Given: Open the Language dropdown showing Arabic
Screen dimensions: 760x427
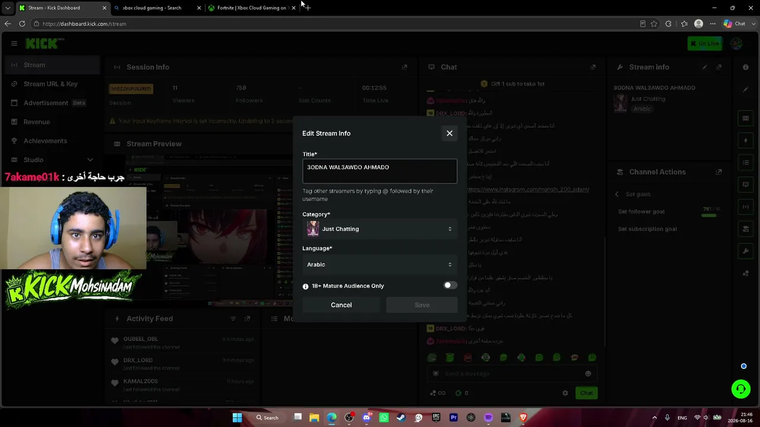Looking at the screenshot, I should (x=380, y=265).
